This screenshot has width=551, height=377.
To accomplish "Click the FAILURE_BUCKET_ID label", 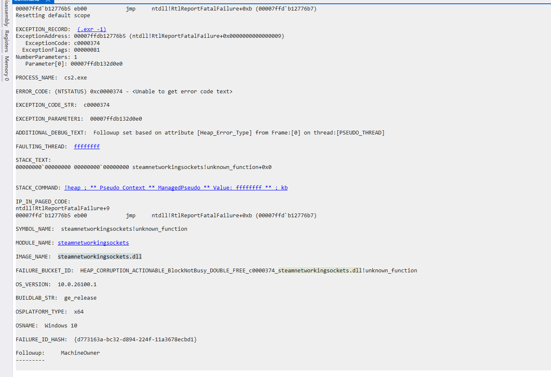I will coord(45,270).
